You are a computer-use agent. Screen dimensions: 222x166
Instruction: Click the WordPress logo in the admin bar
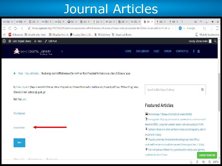tap(4, 41)
